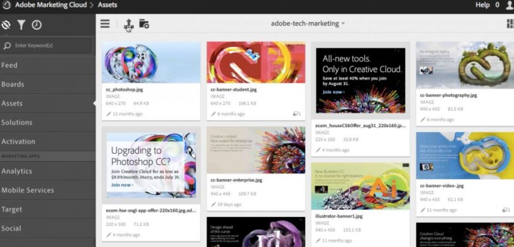Open the filter funnel icon
514x247 pixels.
pos(21,25)
